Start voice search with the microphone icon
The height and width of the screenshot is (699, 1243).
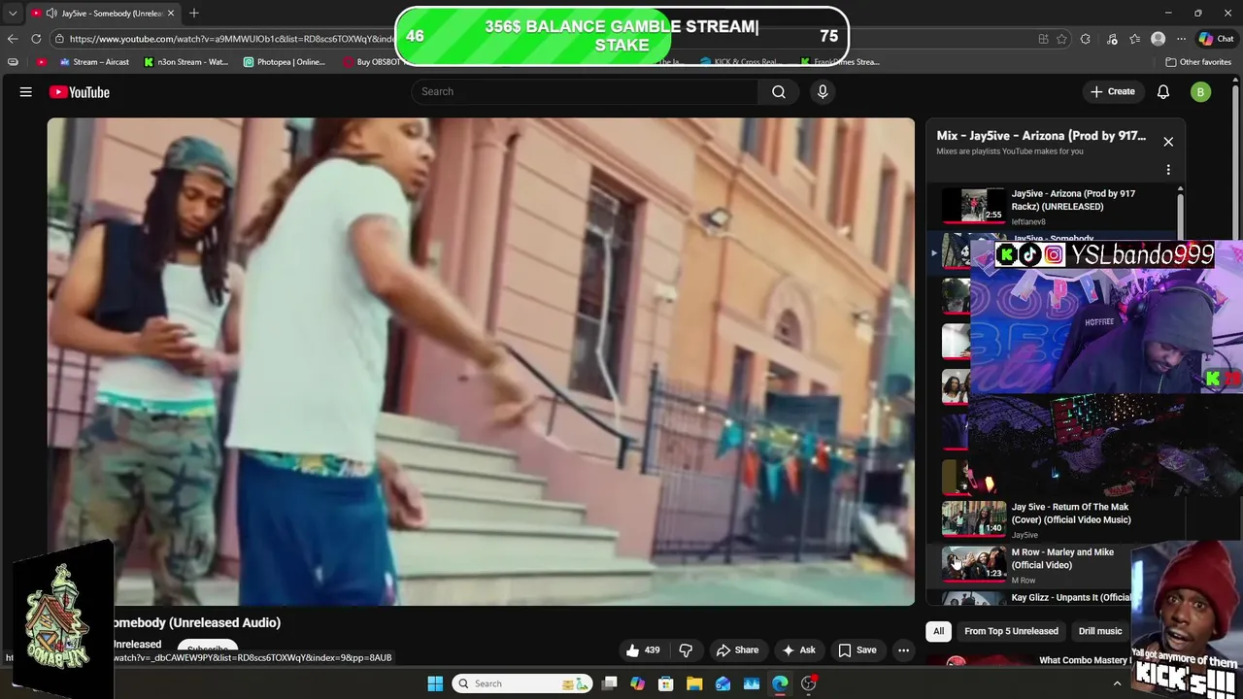coord(823,91)
